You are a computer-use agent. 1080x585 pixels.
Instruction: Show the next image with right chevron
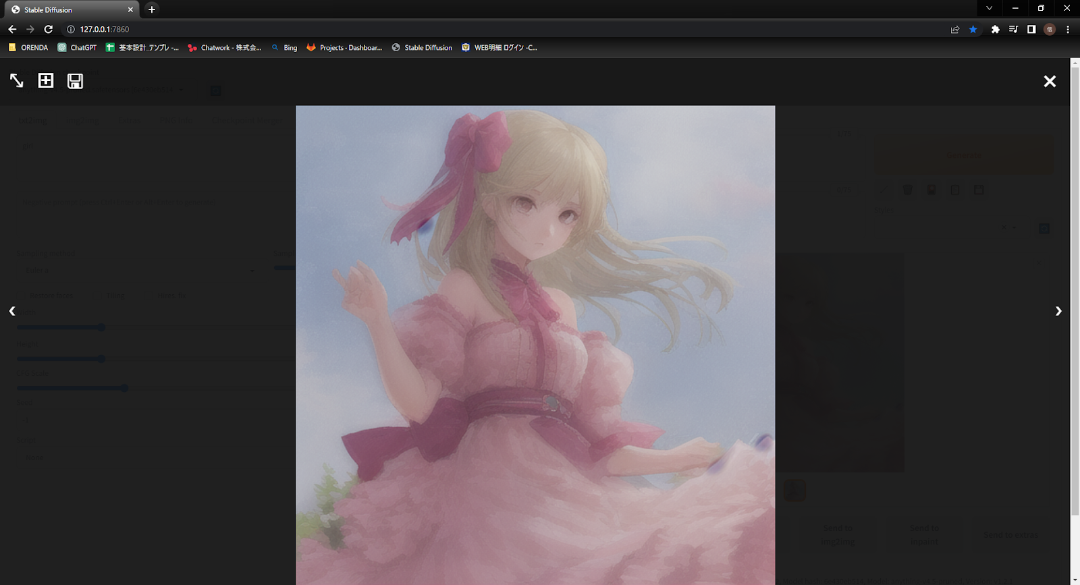(x=1058, y=311)
